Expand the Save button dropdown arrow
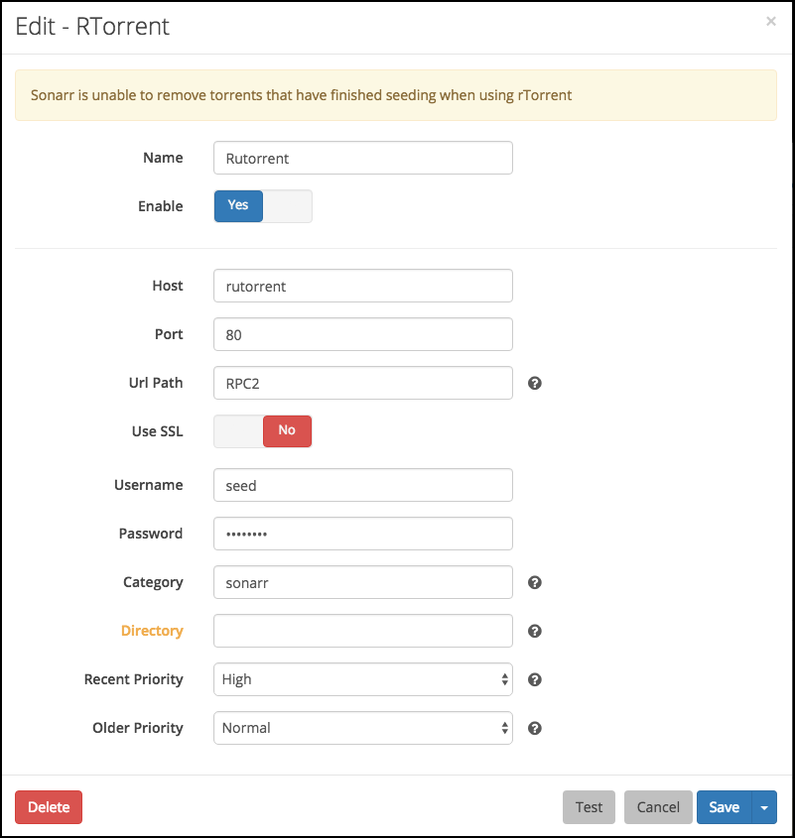Image resolution: width=795 pixels, height=838 pixels. [x=764, y=807]
